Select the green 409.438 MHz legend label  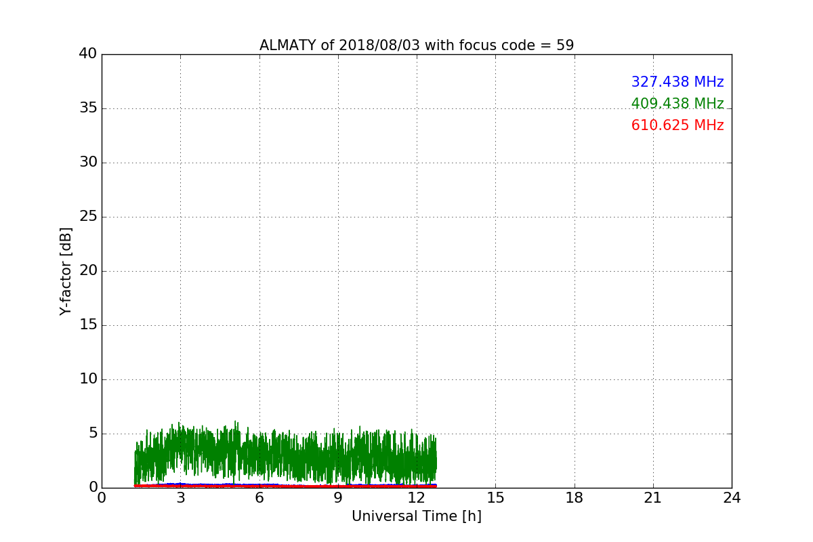677,104
